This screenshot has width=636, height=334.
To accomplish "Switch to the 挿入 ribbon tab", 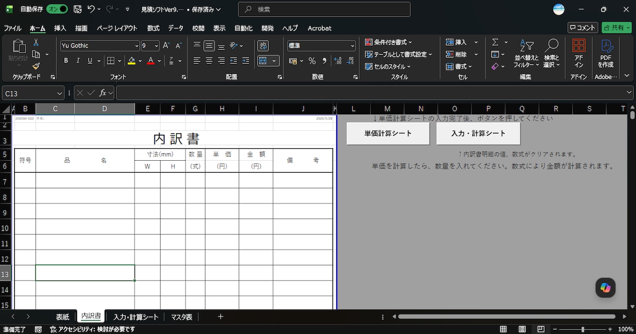I will 60,28.
